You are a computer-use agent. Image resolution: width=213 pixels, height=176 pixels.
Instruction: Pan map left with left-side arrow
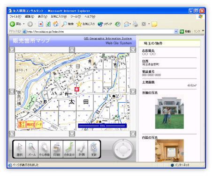12,92
